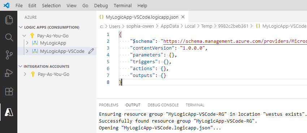Open the Edit menu

[32, 5]
